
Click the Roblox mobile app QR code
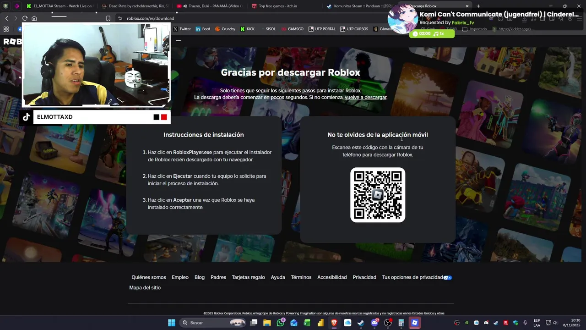click(378, 195)
